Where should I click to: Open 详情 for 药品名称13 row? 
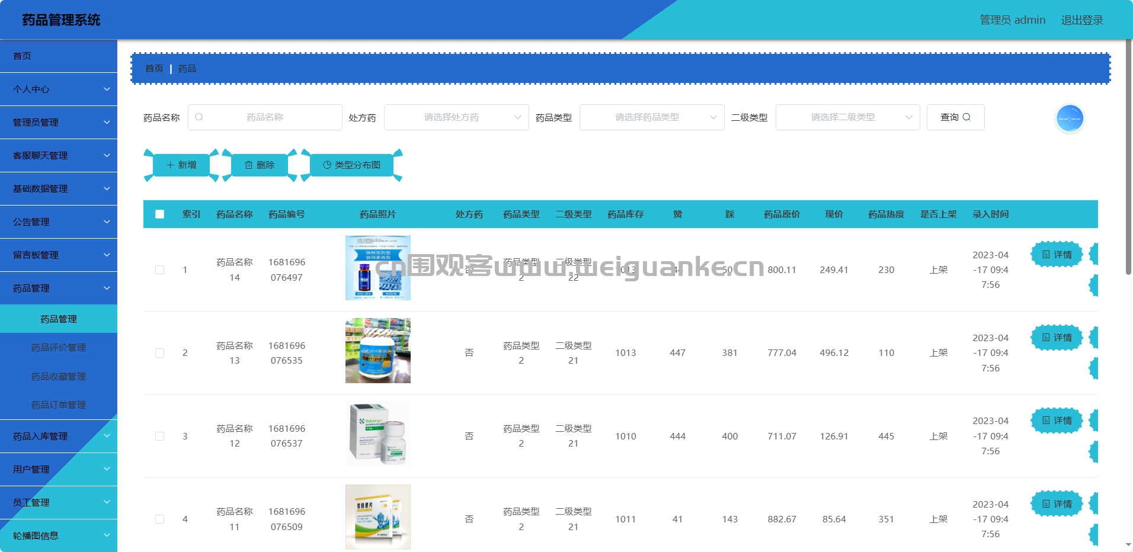tap(1057, 338)
